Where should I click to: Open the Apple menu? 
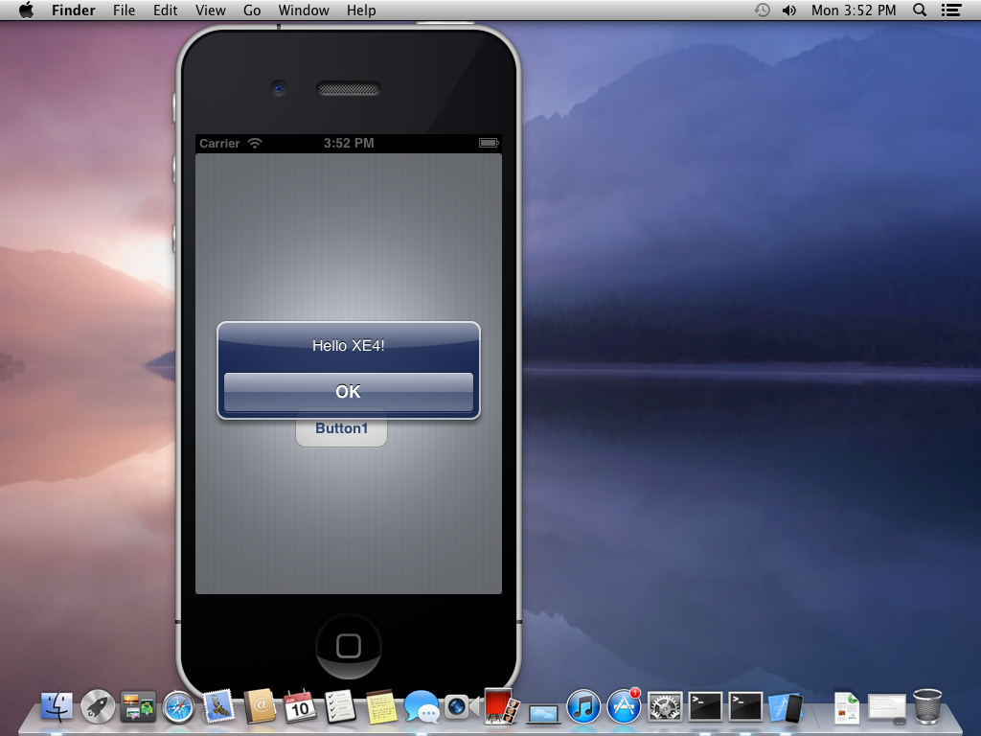point(26,10)
